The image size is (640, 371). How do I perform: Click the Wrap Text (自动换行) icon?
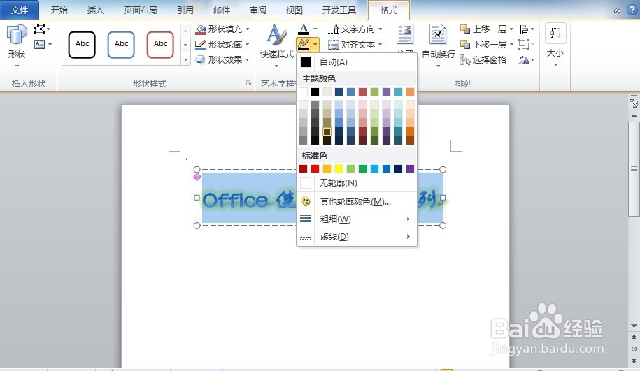[438, 35]
